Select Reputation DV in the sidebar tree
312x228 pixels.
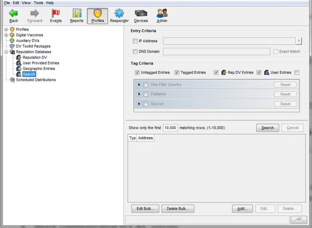(x=34, y=57)
